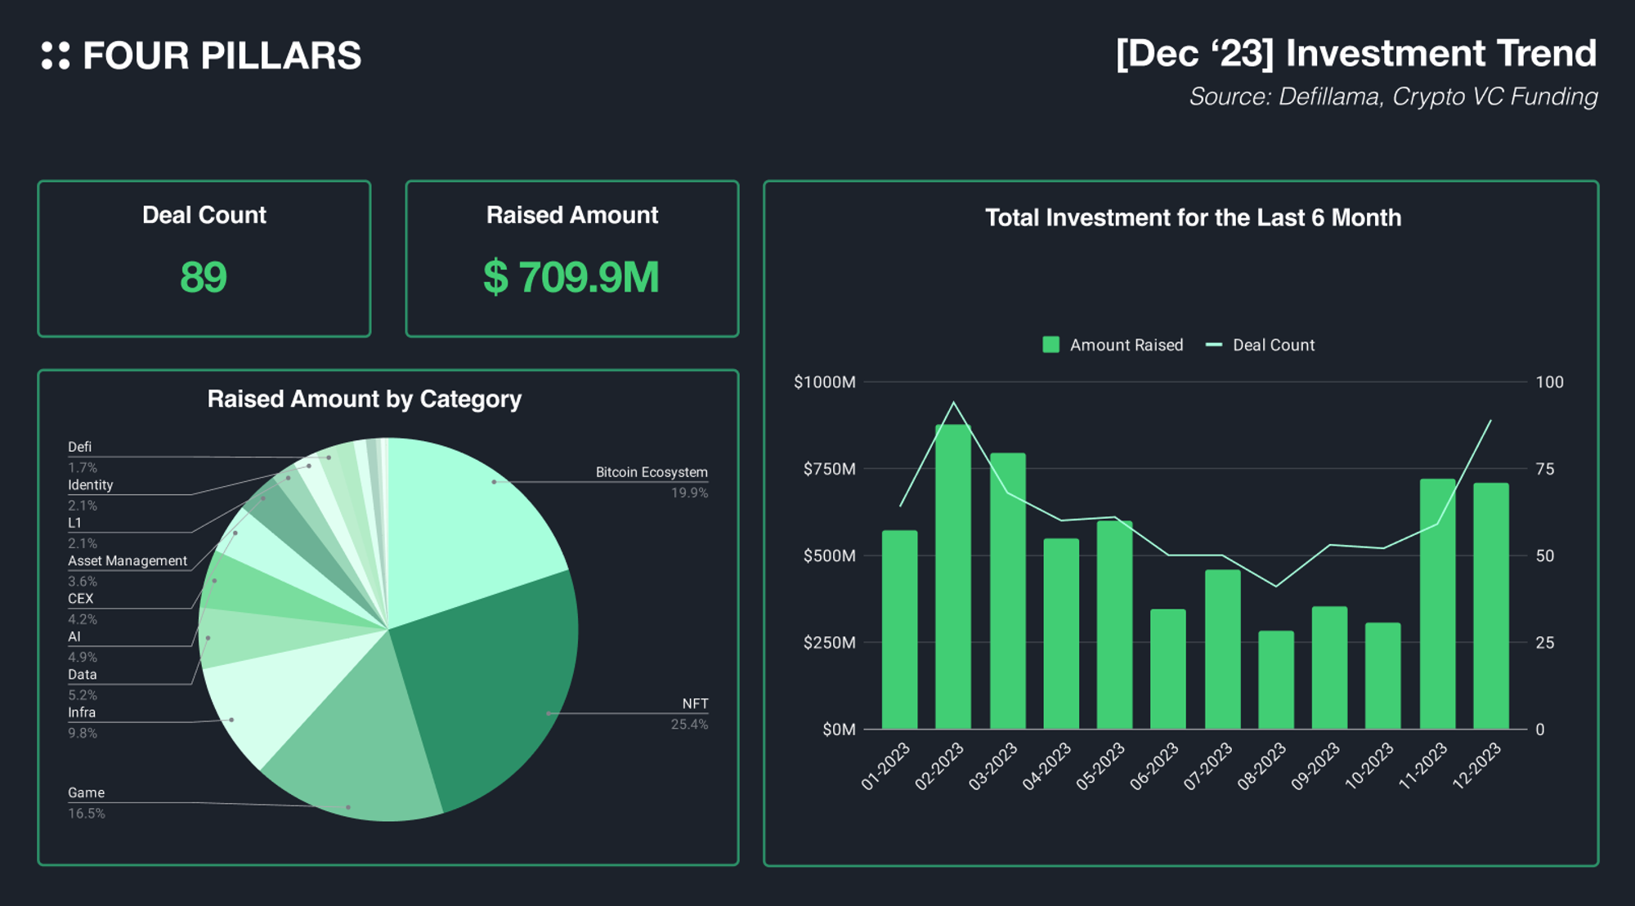Click the Amount Raised legend label
The height and width of the screenshot is (906, 1635).
tap(1126, 345)
